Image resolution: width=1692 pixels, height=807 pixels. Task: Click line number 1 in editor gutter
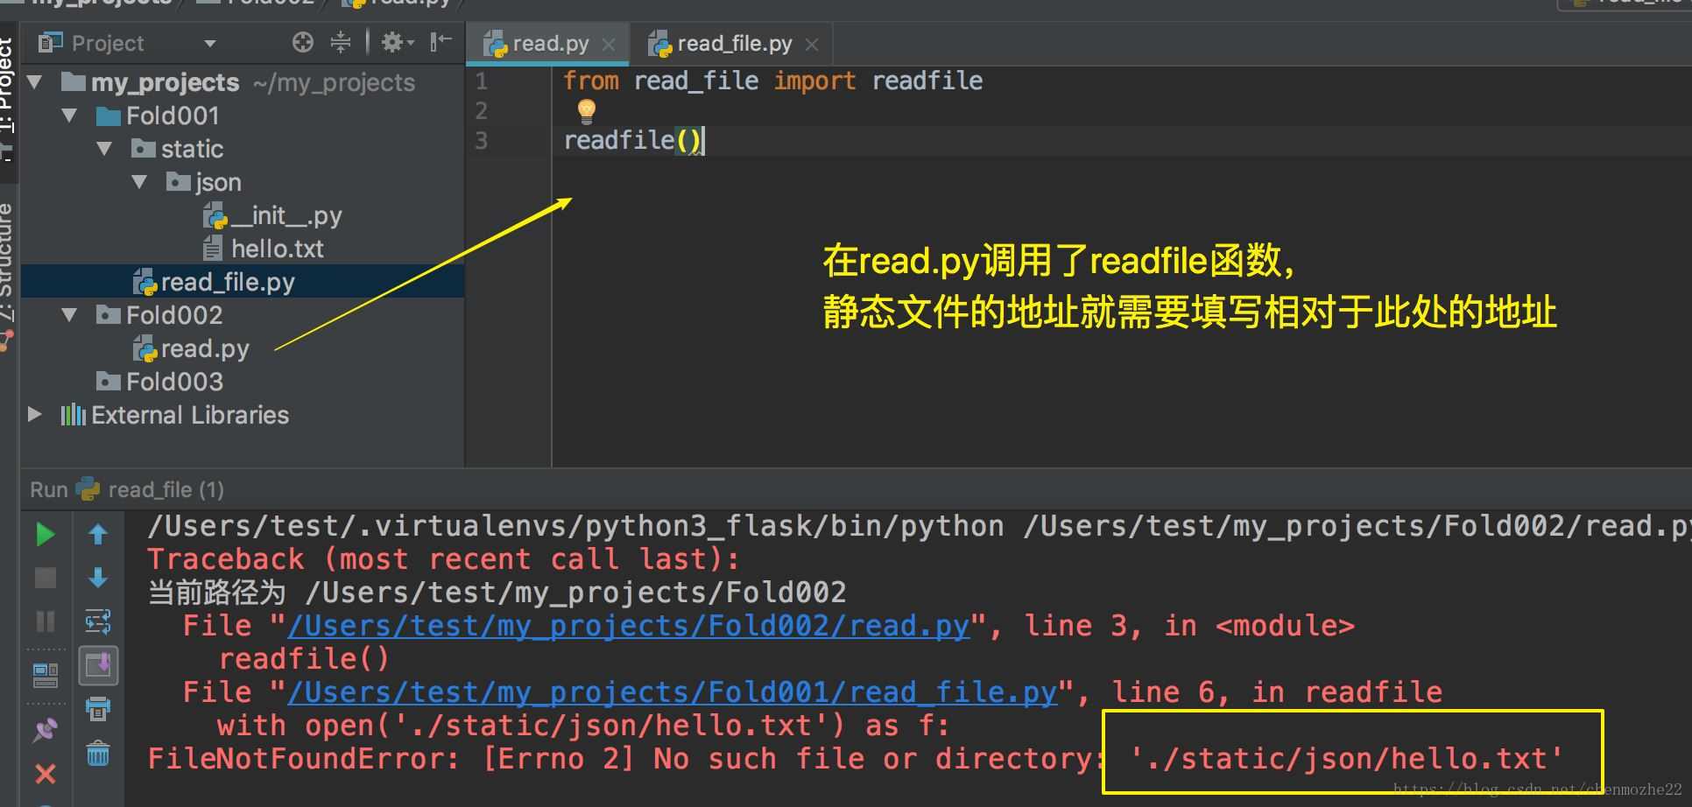481,81
